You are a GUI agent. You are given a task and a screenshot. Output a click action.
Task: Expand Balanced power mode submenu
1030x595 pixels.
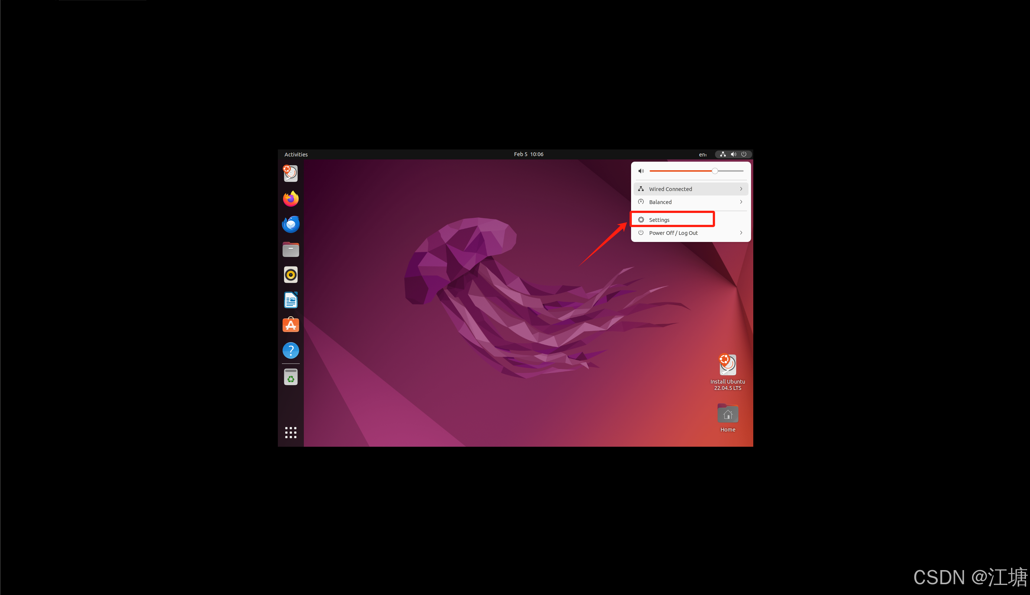point(690,202)
